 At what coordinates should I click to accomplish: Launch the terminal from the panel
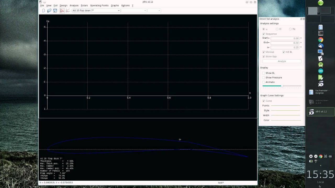pyautogui.click(x=321, y=33)
